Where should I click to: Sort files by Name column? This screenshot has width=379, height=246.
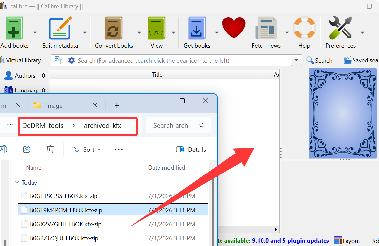pyautogui.click(x=33, y=168)
